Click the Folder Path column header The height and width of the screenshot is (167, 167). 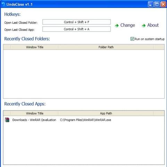tap(106, 47)
